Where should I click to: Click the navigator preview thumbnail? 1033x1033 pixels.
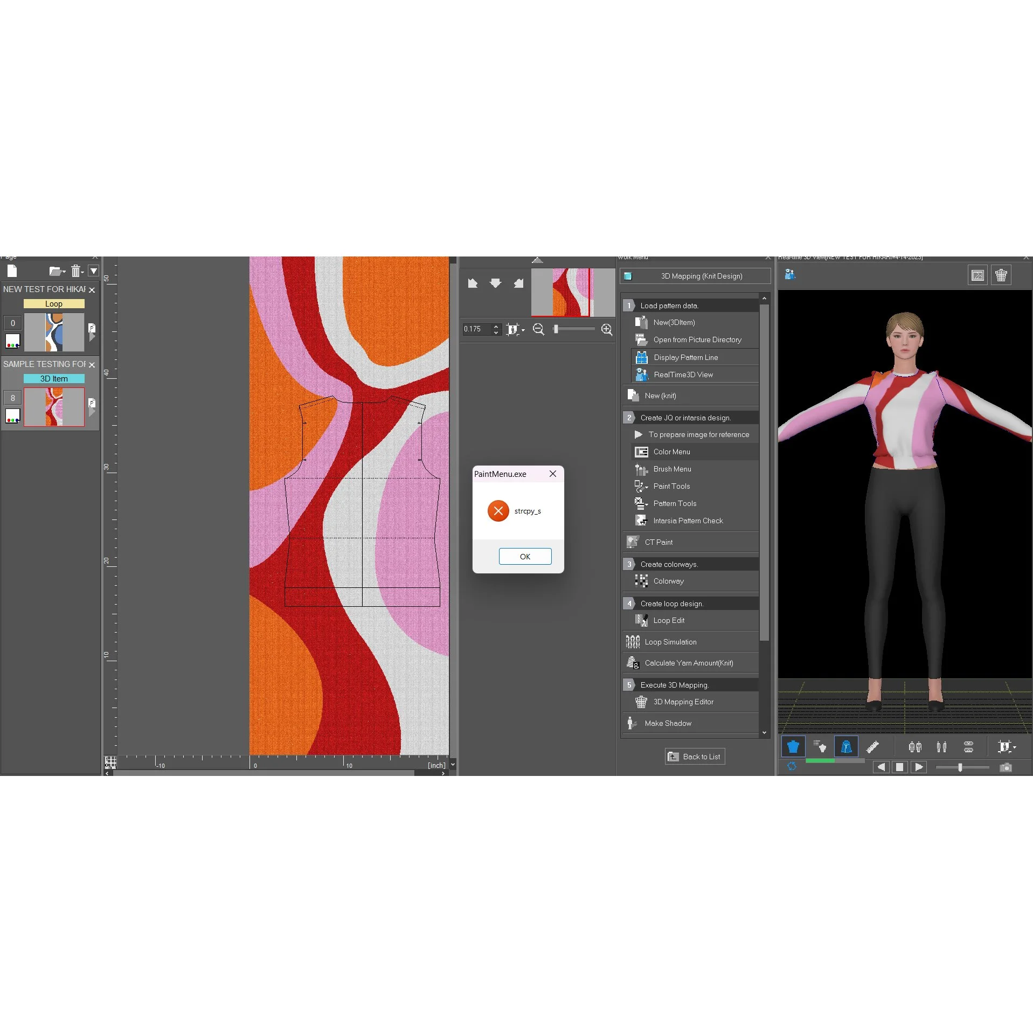point(573,292)
